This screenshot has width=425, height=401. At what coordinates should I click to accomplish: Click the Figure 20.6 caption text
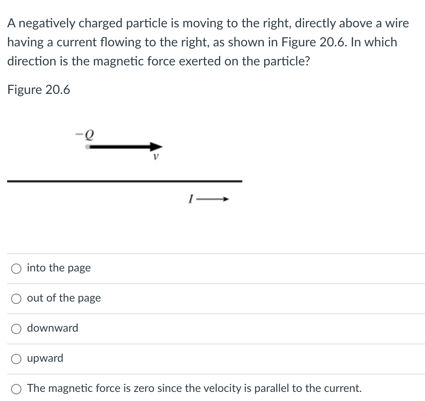point(38,90)
